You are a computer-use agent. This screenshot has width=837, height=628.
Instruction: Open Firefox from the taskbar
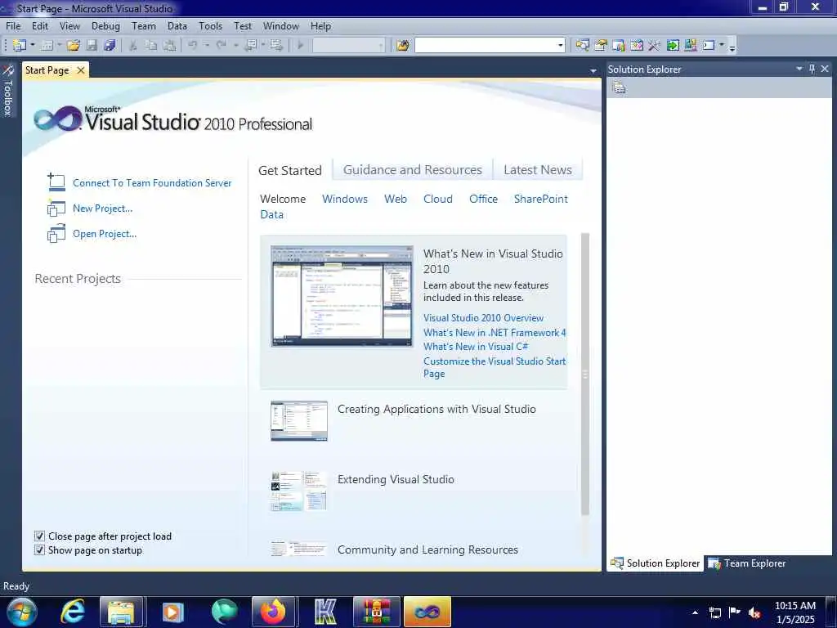click(x=273, y=612)
